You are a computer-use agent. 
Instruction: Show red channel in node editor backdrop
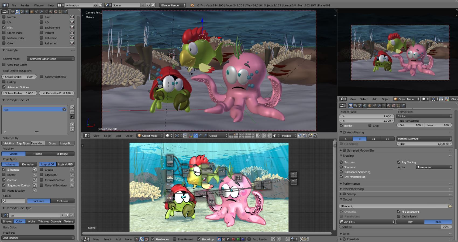coord(233,239)
